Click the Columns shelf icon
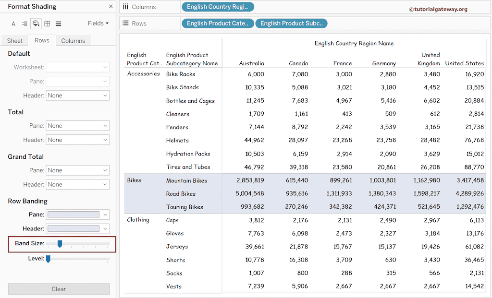This screenshot has height=298, width=492. pyautogui.click(x=126, y=7)
